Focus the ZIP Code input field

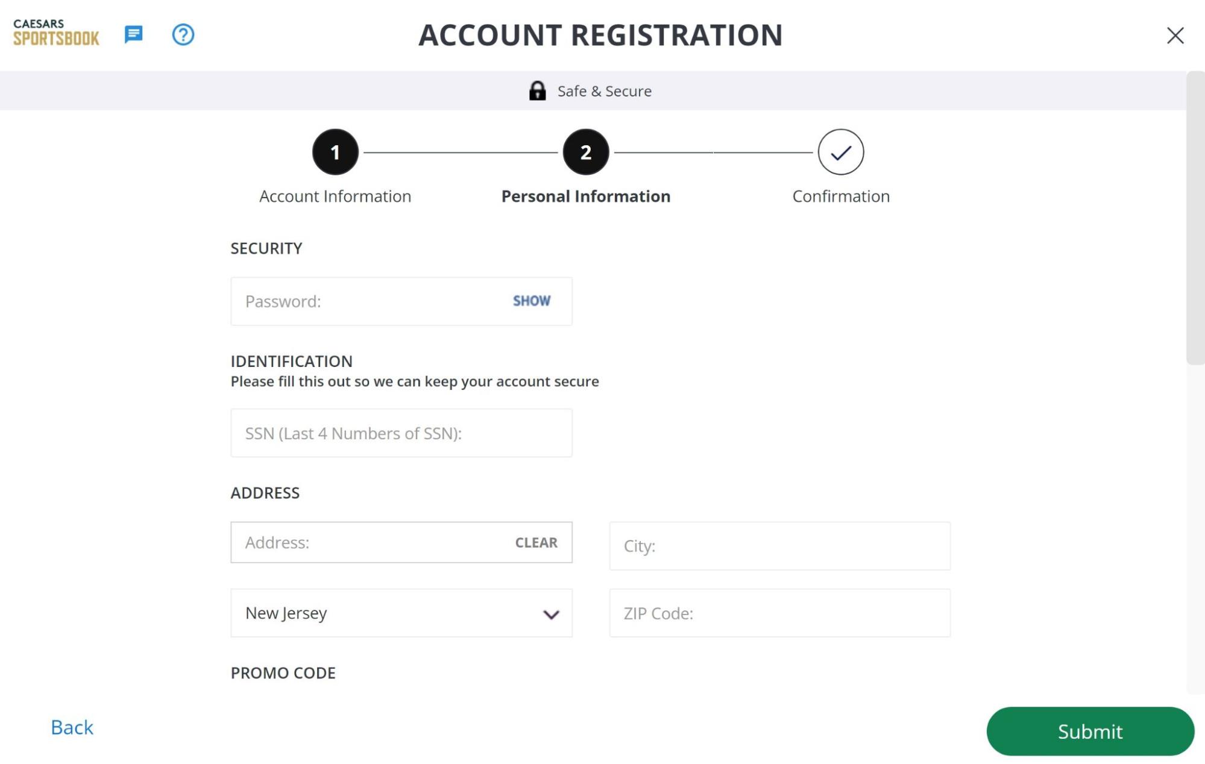coord(779,613)
